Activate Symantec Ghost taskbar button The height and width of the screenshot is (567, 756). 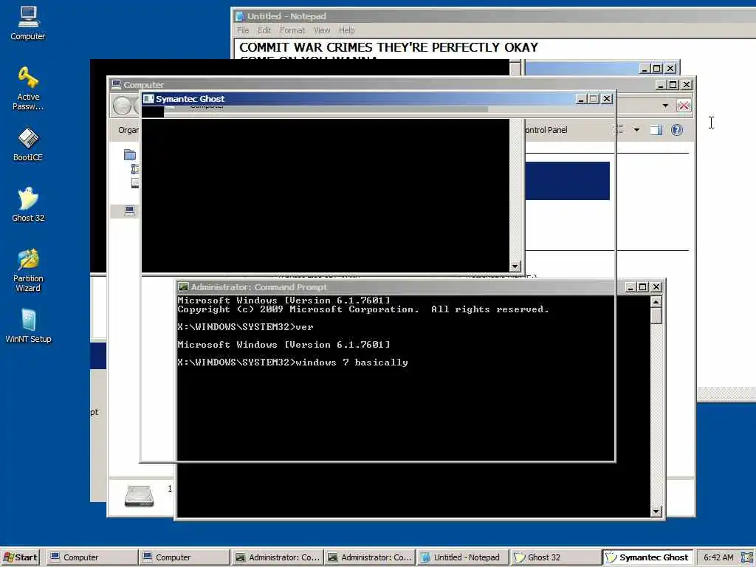pos(647,557)
